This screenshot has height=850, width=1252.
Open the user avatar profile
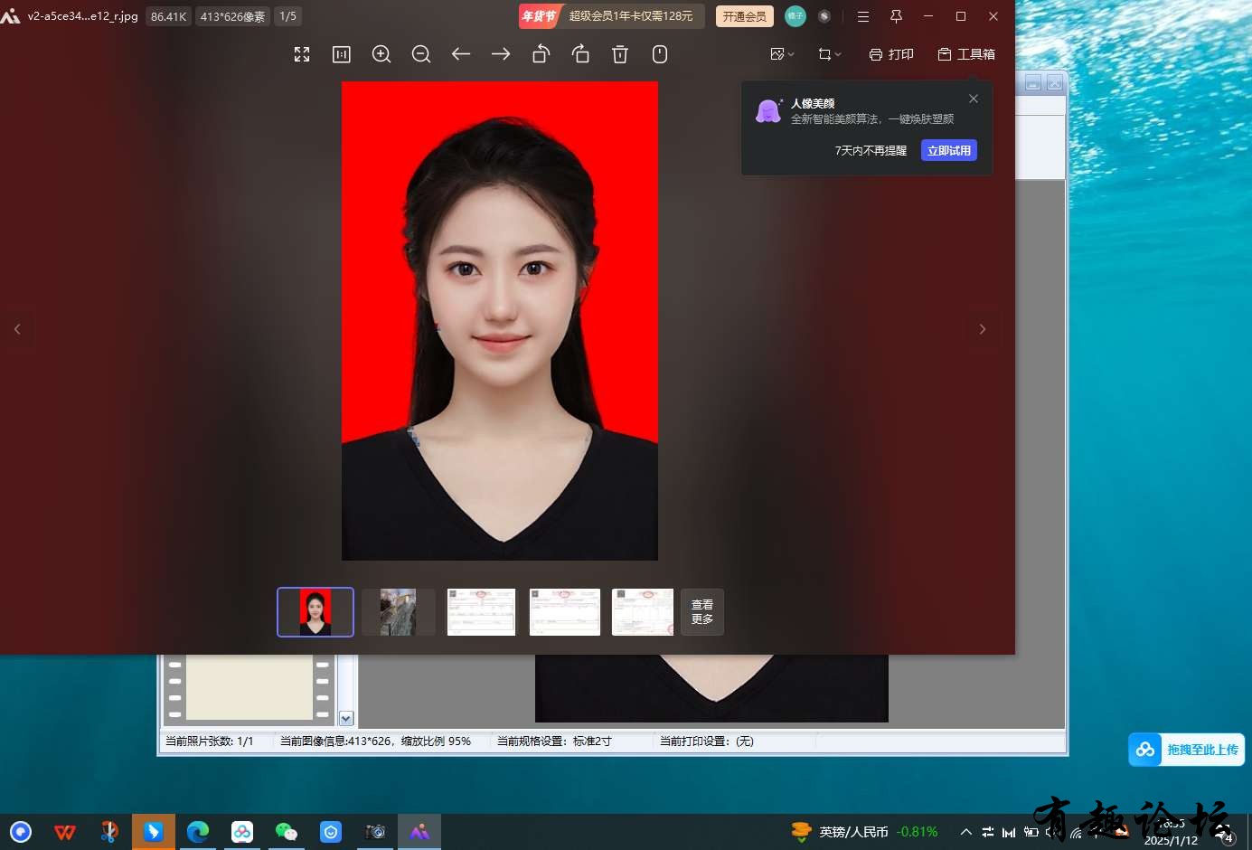(795, 16)
